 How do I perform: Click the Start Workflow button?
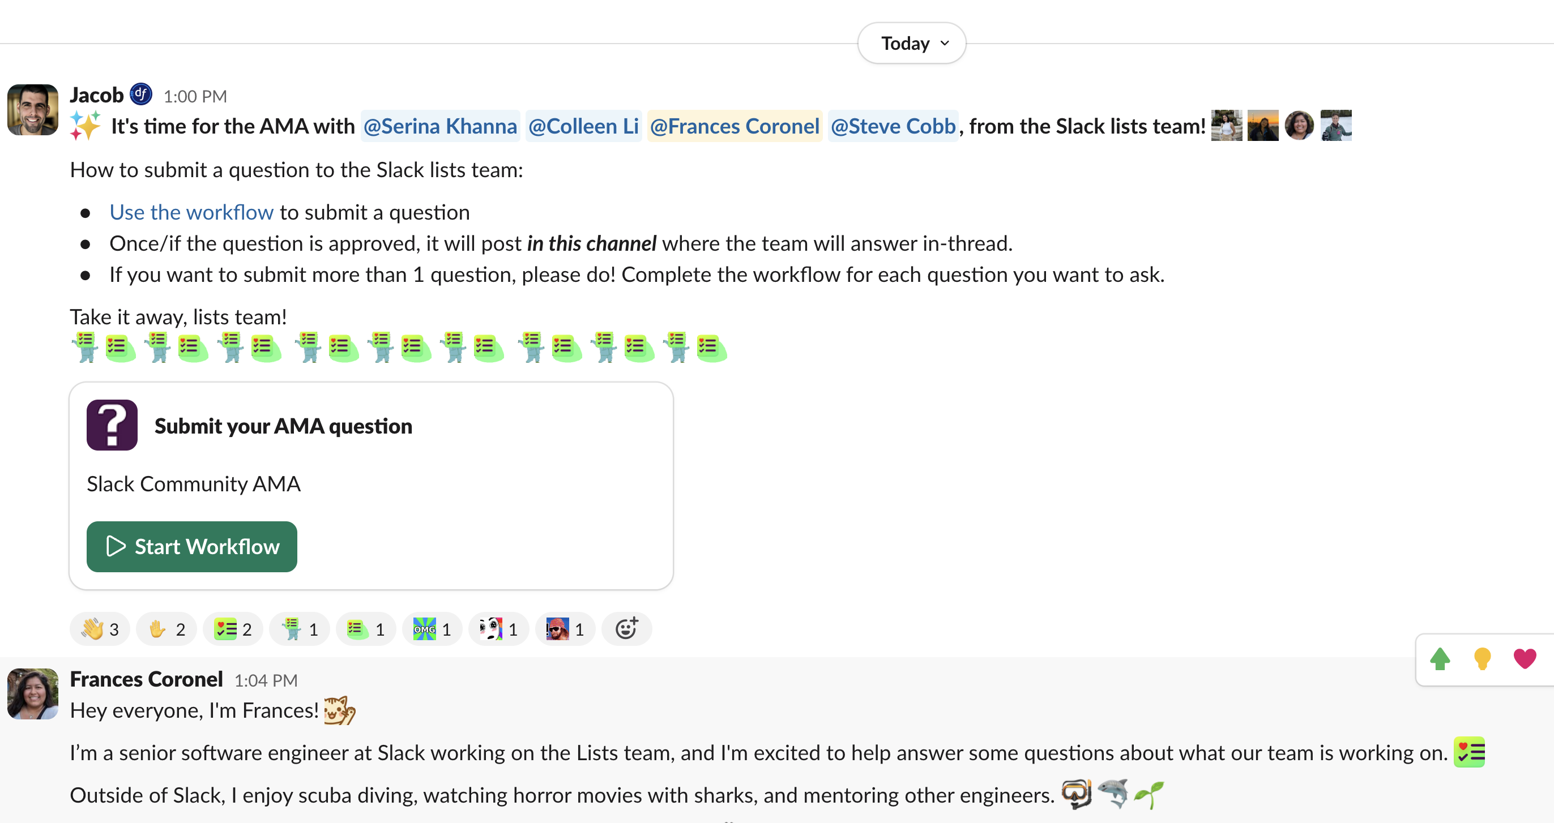pos(192,546)
